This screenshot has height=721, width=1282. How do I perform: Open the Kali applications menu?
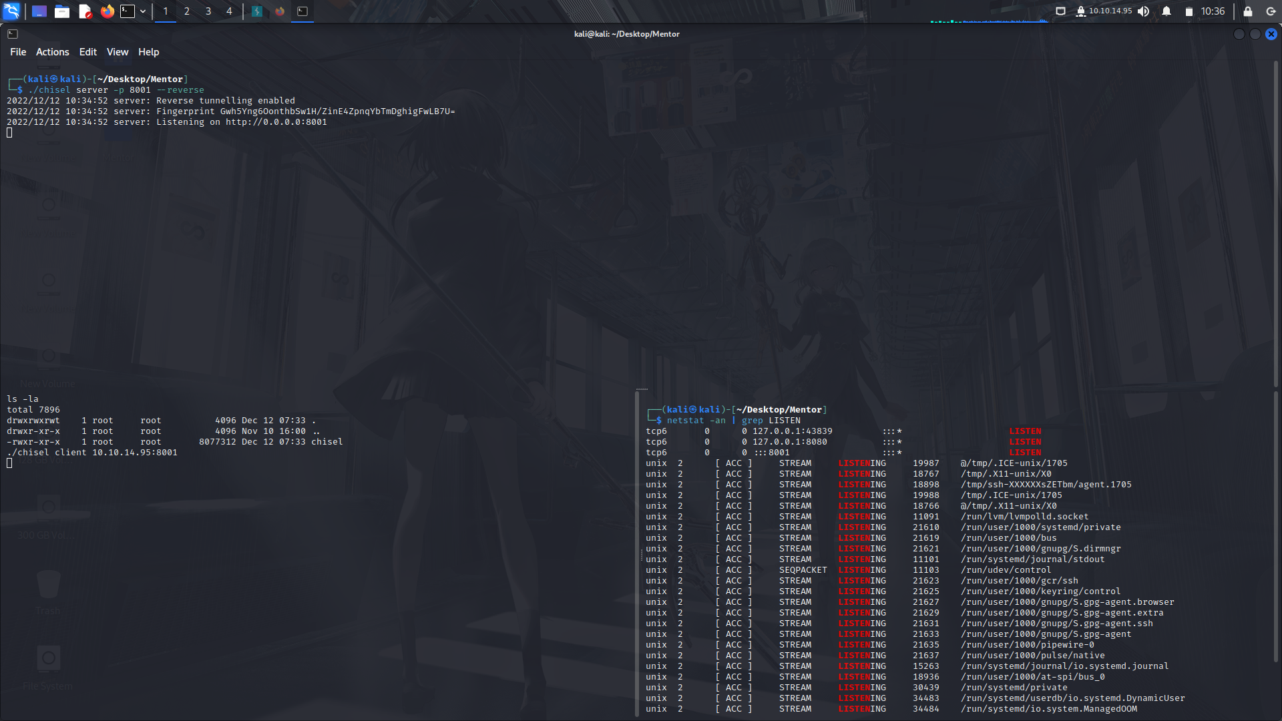click(x=13, y=11)
